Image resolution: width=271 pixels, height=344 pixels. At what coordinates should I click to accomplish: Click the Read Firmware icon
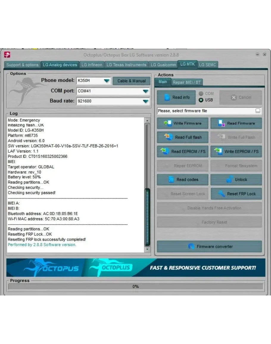coord(222,123)
